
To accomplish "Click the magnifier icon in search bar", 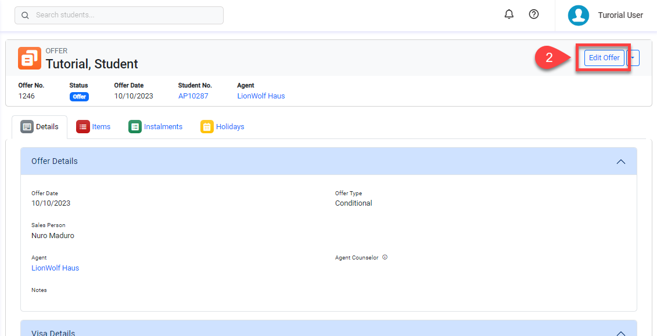I will (x=25, y=15).
